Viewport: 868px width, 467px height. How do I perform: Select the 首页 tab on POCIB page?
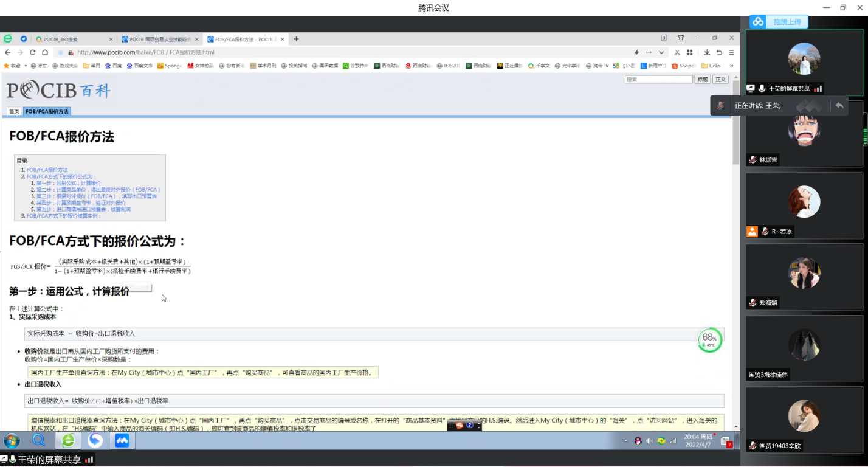click(14, 111)
